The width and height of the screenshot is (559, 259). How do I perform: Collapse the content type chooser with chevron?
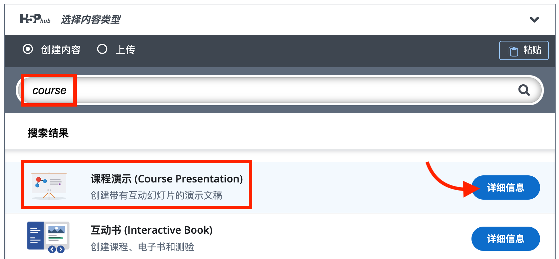(x=534, y=20)
